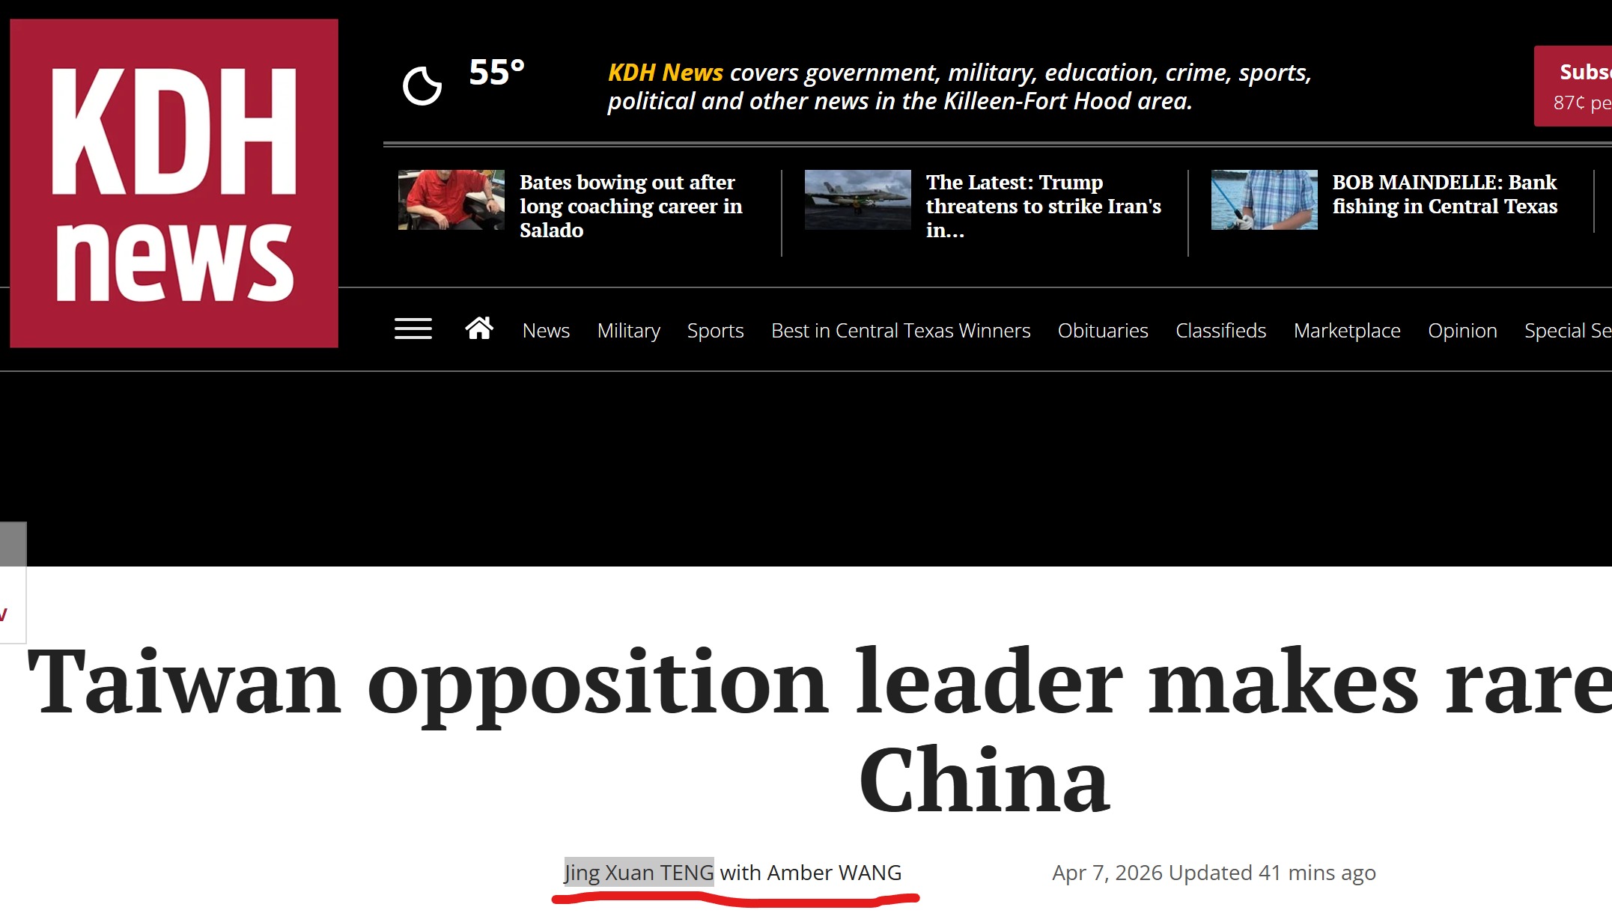The width and height of the screenshot is (1612, 913).
Task: Click the fighter jet article thumbnail
Action: [857, 200]
